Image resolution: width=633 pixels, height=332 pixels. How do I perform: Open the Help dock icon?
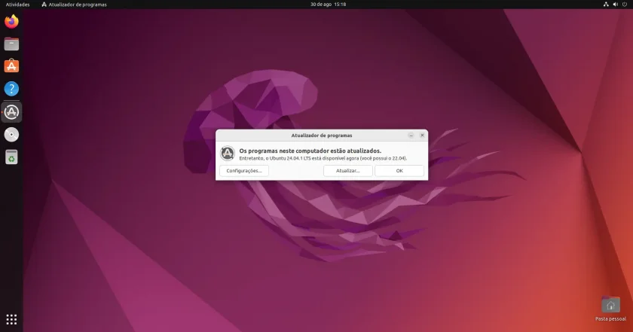click(x=11, y=89)
